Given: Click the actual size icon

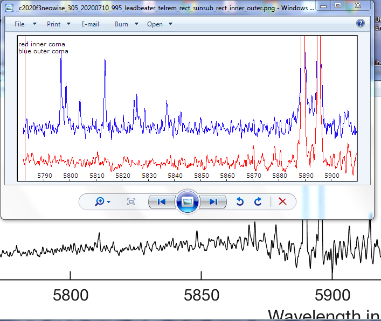Looking at the screenshot, I should point(131,201).
